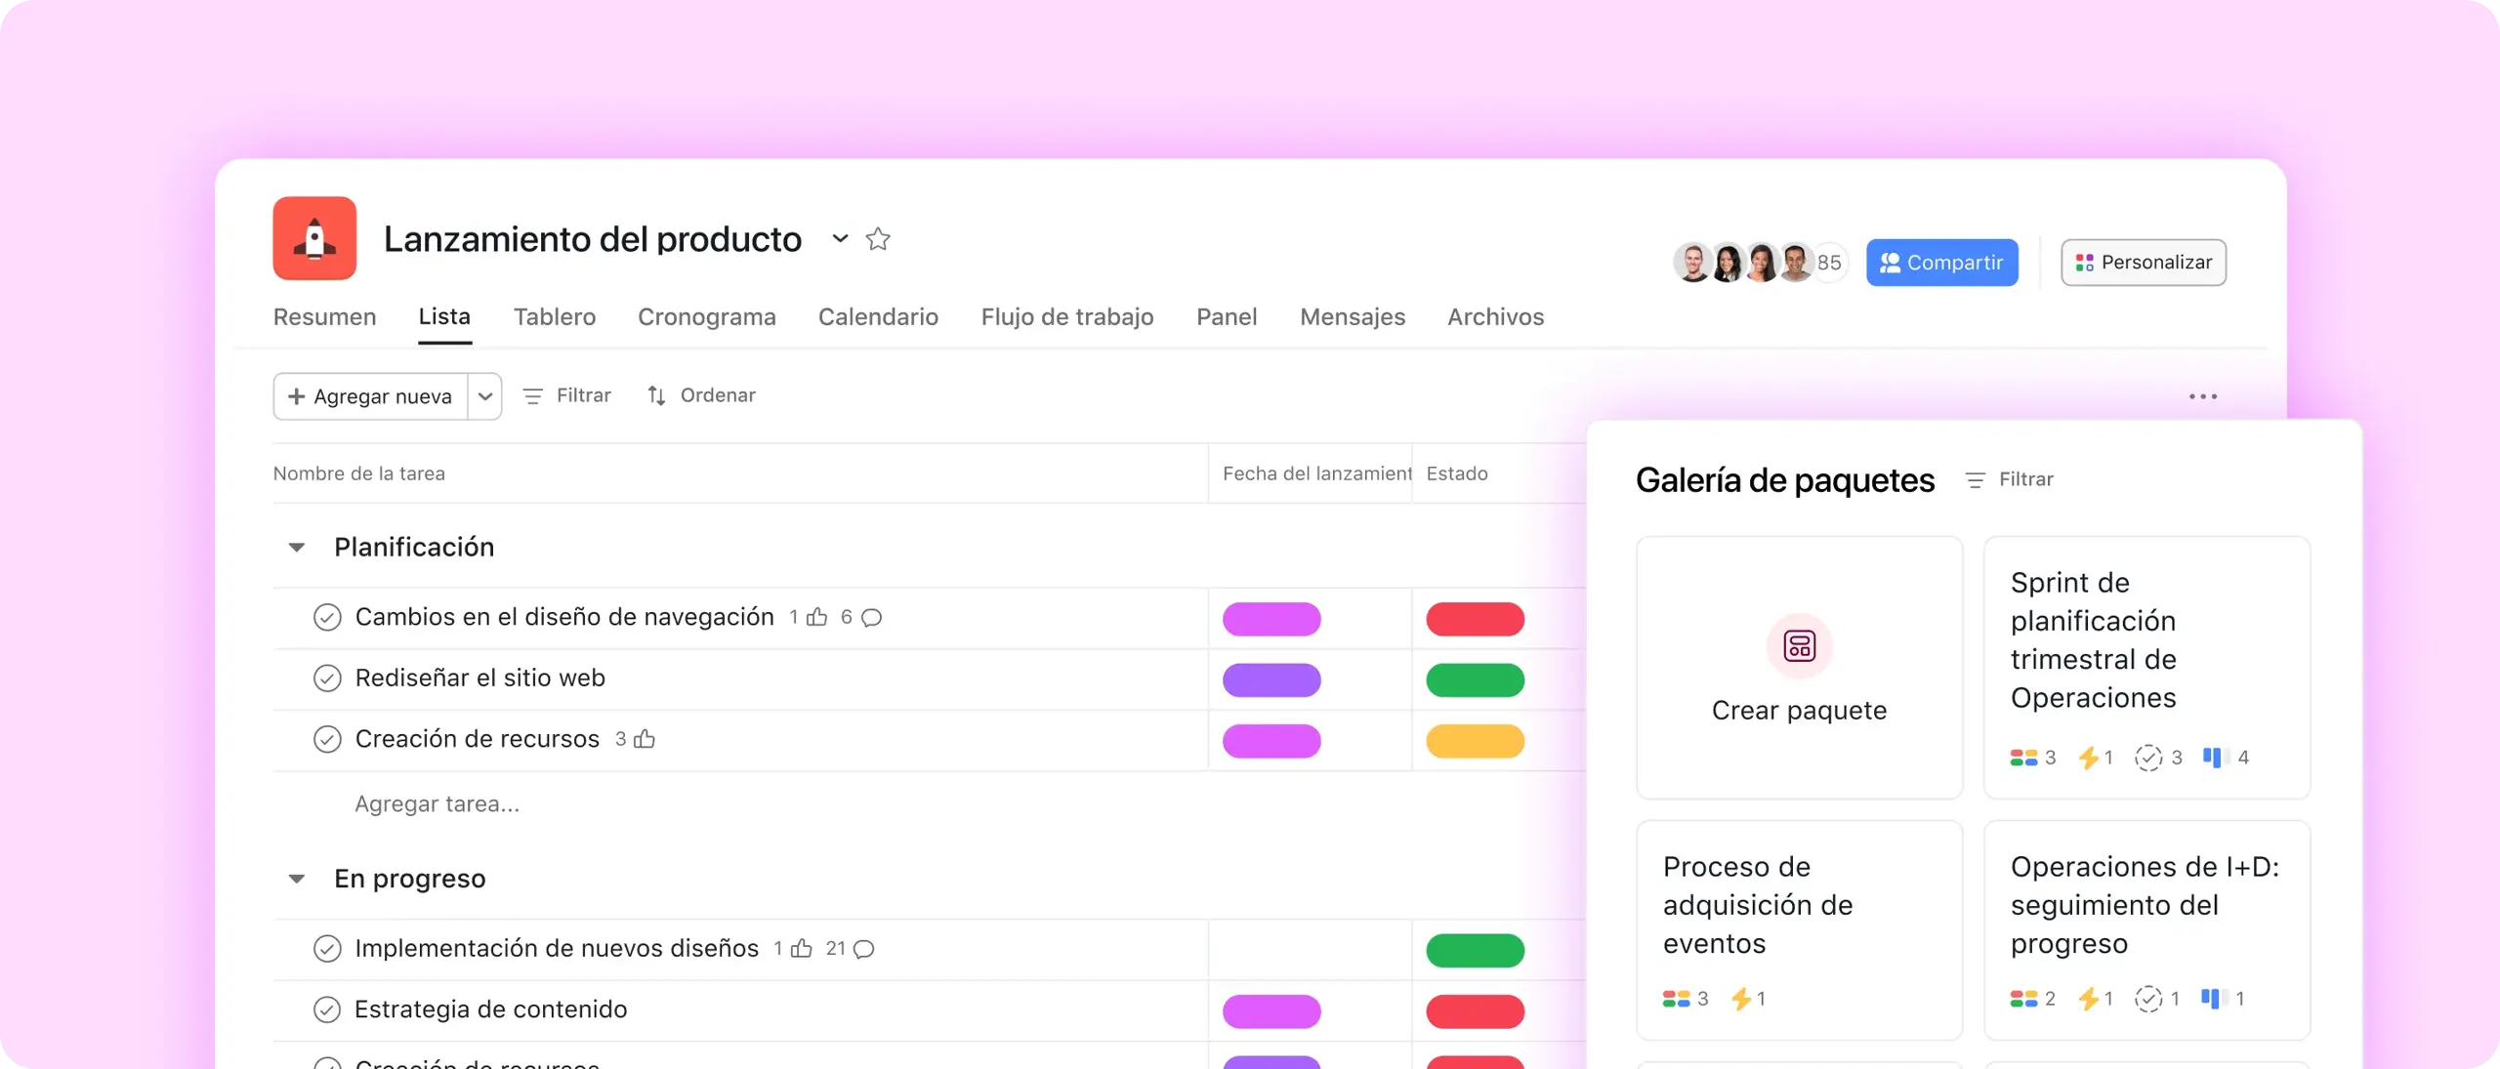Click custom fields icon on the Sprint de planificación card

[2023, 758]
